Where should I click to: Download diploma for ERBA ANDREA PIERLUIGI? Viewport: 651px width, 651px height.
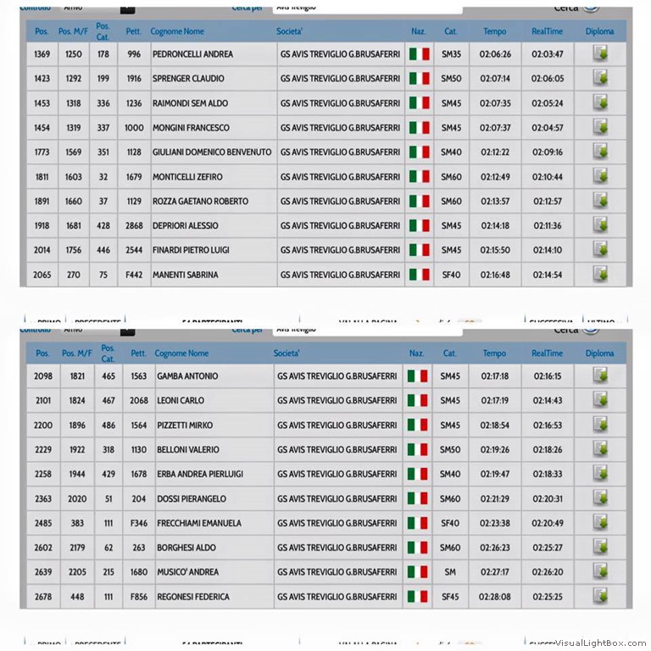[x=600, y=473]
